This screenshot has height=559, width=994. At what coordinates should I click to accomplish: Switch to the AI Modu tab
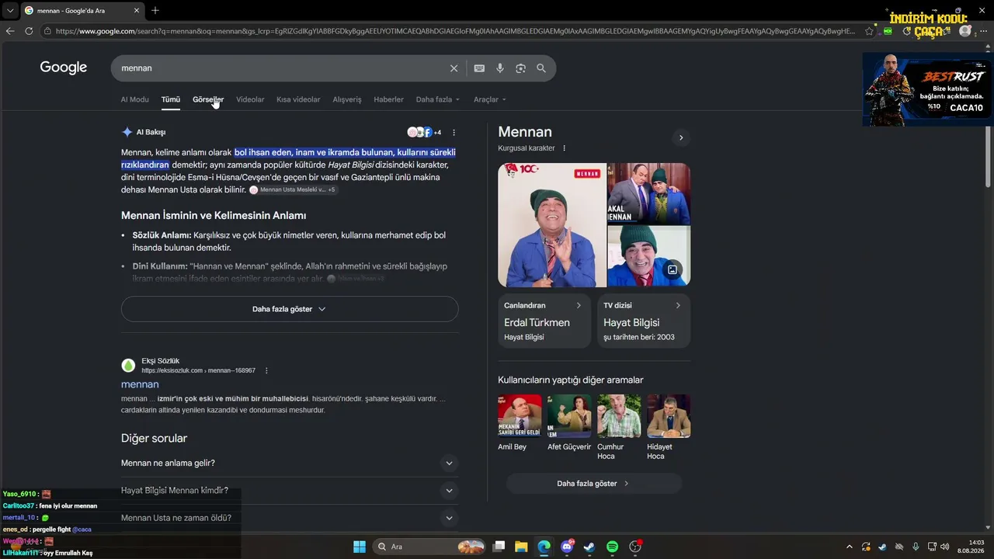134,99
